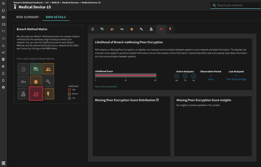Open the devices icon in the sidebar

(x=3, y=24)
